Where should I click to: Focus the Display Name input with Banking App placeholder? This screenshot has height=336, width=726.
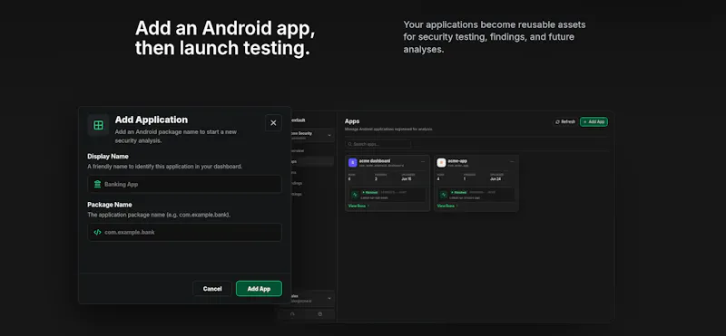[x=185, y=184]
